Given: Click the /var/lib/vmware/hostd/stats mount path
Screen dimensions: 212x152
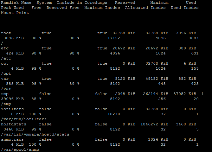Looking at the screenshot, I should [x=35, y=134].
